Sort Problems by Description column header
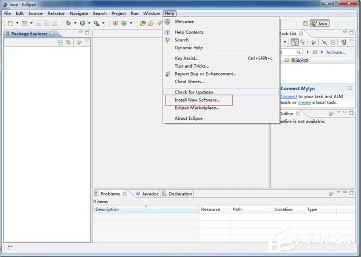This screenshot has height=257, width=361. click(x=146, y=209)
